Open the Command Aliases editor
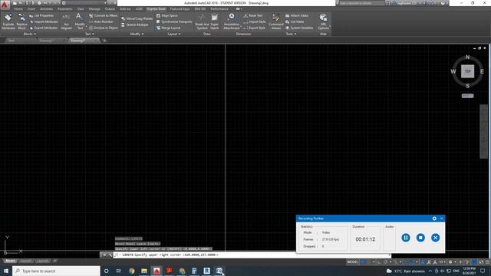491x276 pixels. 276,21
